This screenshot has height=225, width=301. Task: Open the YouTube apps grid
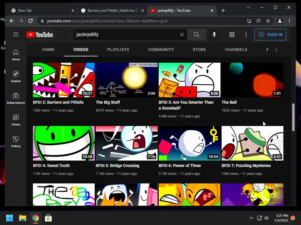click(x=232, y=35)
